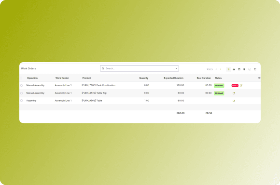This screenshot has width=280, height=185.
Task: Select Manual Assembly in Desk Combination row
Action: click(x=35, y=85)
